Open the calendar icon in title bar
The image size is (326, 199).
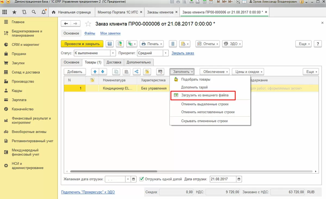(x=211, y=2)
